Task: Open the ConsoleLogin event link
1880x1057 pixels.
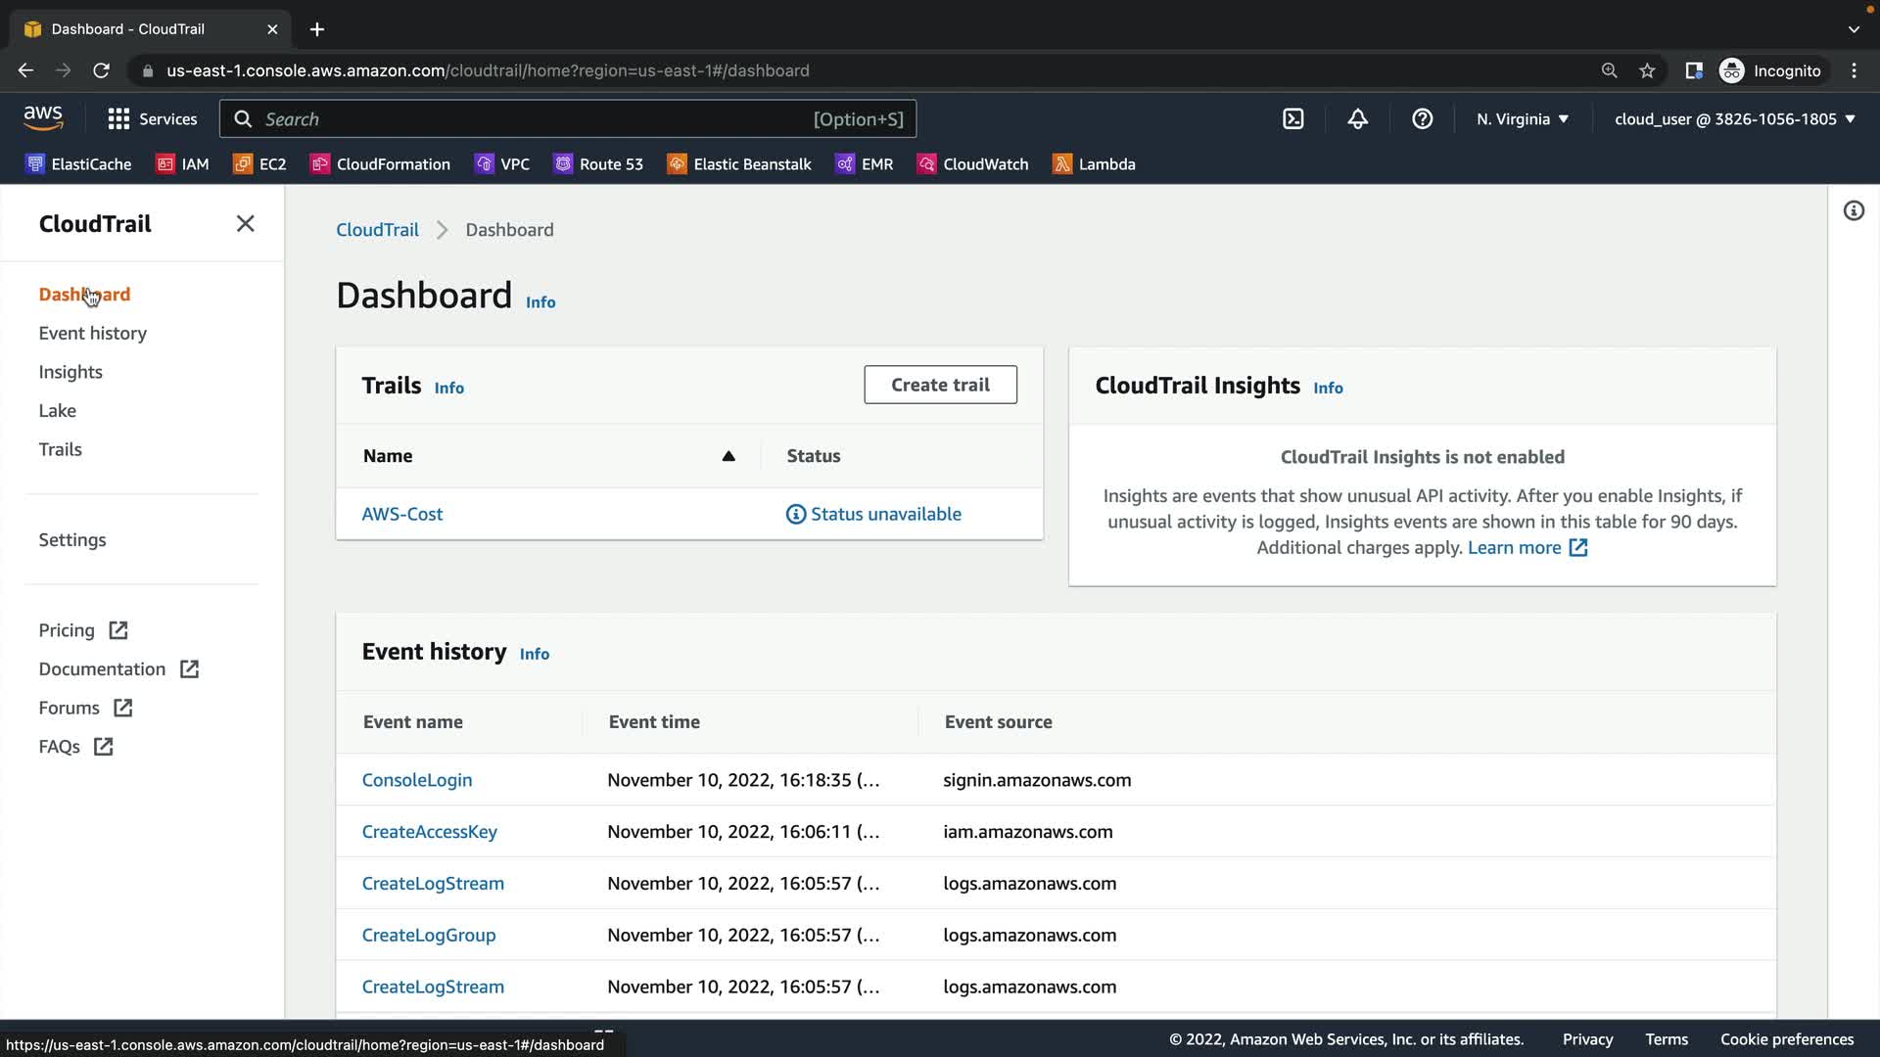Action: 416,780
